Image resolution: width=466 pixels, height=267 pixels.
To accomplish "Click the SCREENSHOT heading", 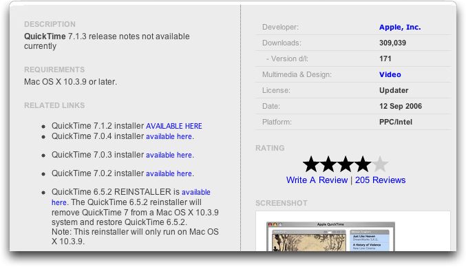I will tap(281, 203).
